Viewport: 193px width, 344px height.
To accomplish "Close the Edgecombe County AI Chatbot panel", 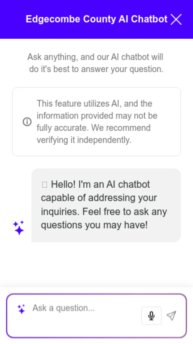I will coord(176,19).
